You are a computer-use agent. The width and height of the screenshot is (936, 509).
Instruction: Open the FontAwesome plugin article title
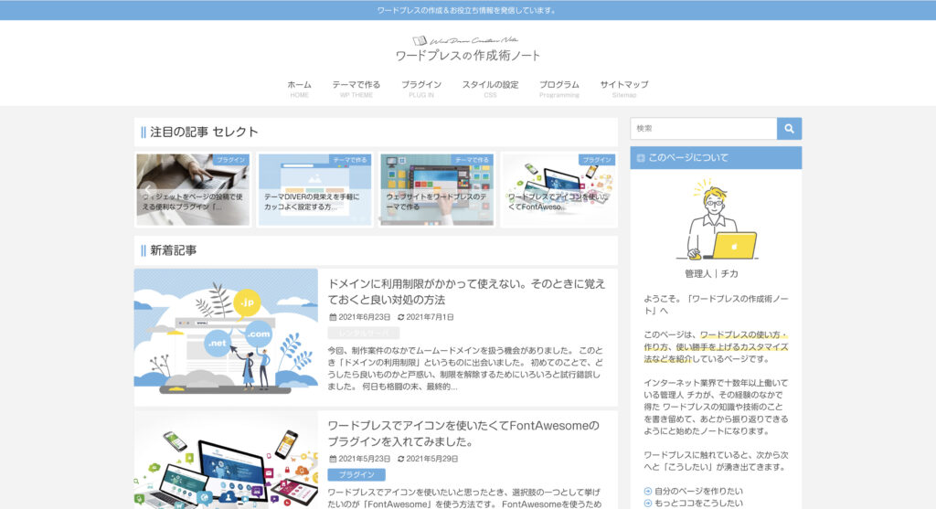(x=464, y=433)
